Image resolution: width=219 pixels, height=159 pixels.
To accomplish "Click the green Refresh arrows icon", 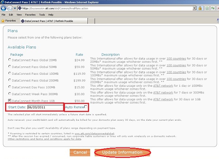I will 213,8.
